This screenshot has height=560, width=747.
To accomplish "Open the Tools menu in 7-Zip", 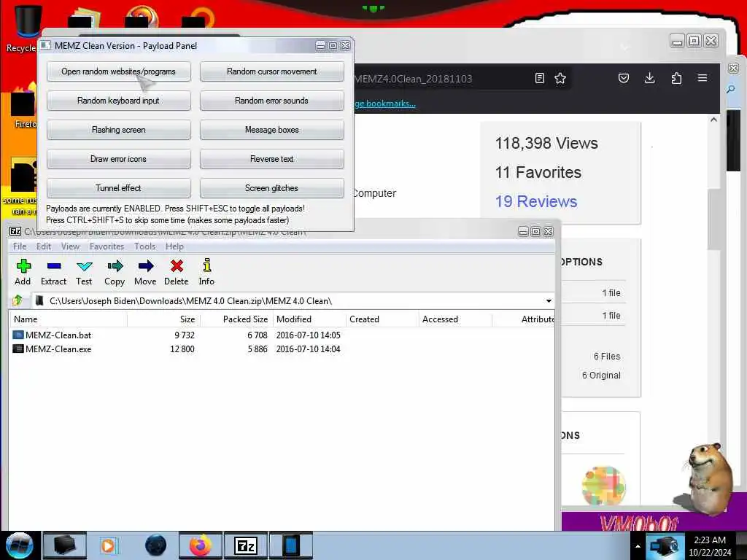I will click(x=145, y=246).
